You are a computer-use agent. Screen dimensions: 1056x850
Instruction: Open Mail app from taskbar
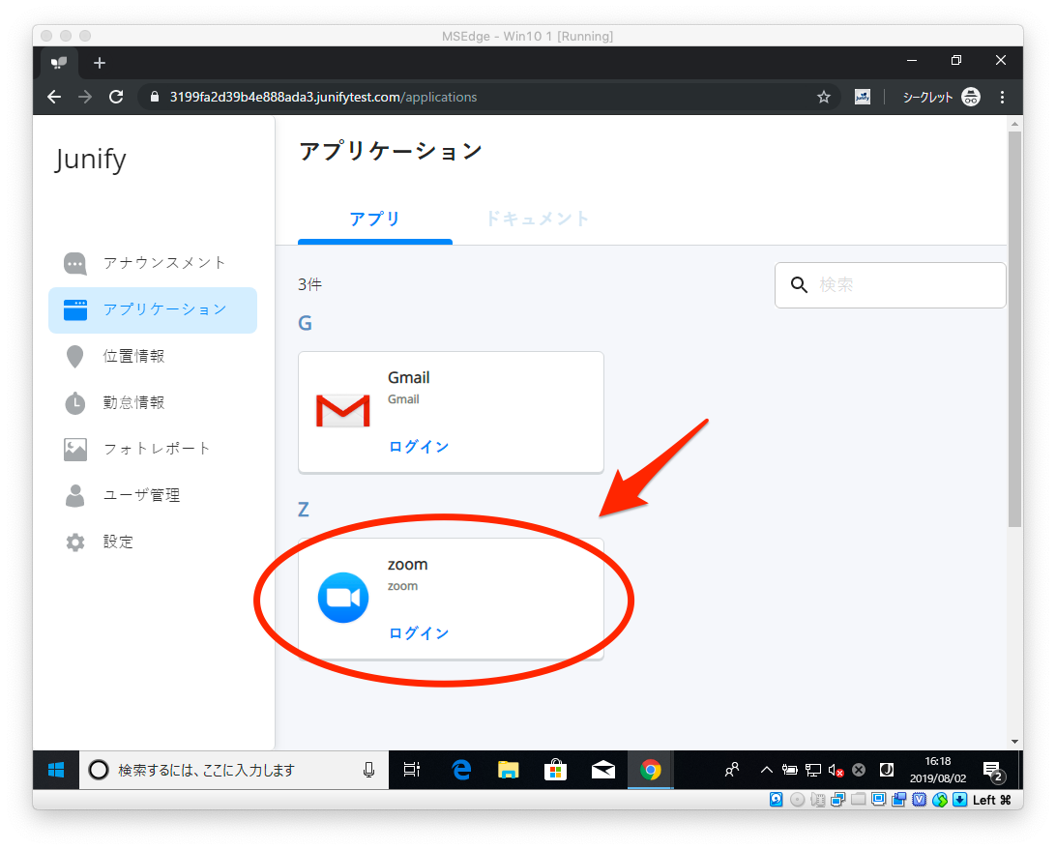pyautogui.click(x=602, y=770)
